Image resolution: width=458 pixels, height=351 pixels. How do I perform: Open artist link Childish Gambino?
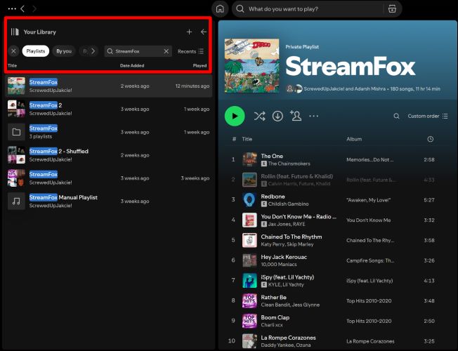[288, 204]
